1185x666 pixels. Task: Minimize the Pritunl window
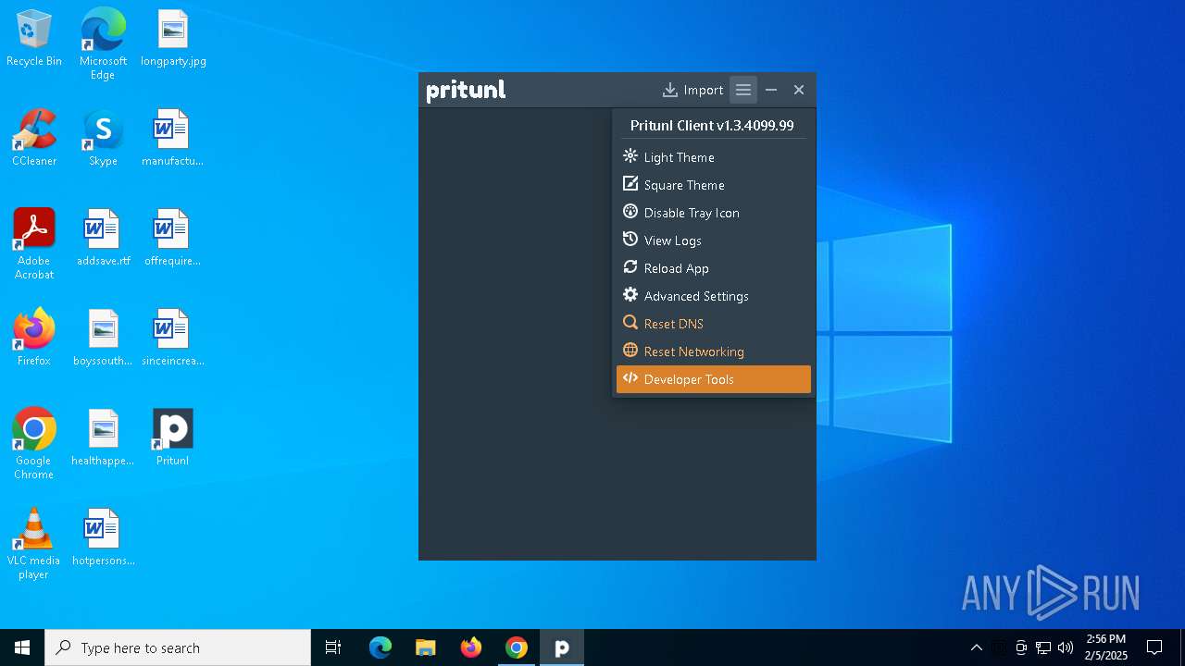coord(771,90)
